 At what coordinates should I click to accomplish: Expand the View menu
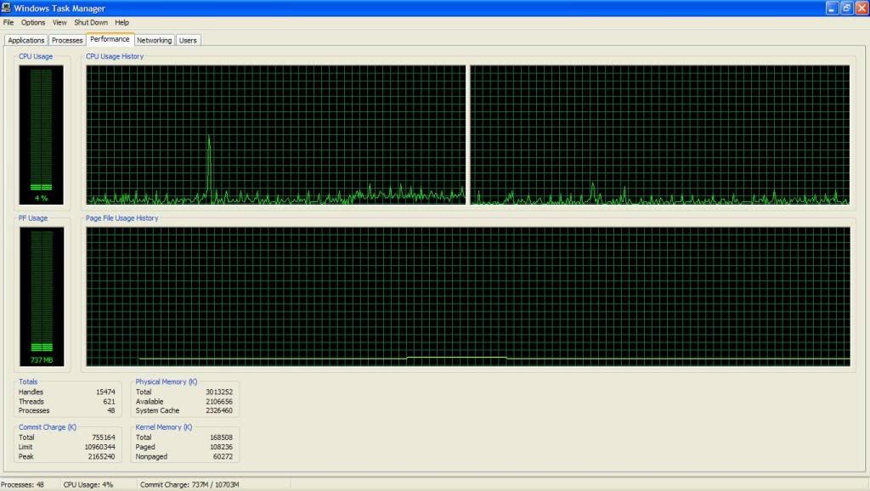(59, 22)
